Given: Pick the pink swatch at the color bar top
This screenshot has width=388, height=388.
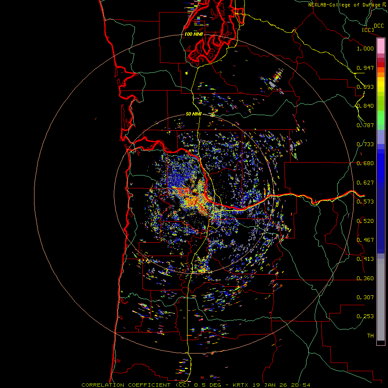Looking at the screenshot, I should pos(381,46).
